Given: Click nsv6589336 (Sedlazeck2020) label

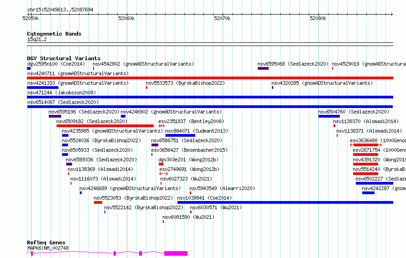Looking at the screenshot, I should tap(101, 160).
